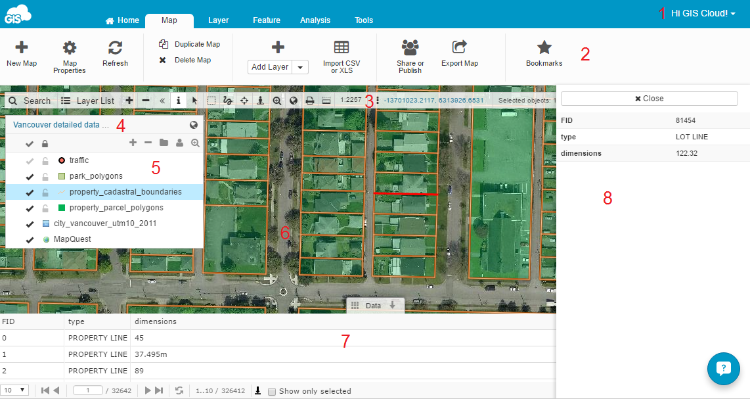750x399 pixels.
Task: Open the Feature tab
Action: [267, 20]
